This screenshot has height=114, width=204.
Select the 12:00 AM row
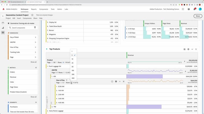point(126,86)
